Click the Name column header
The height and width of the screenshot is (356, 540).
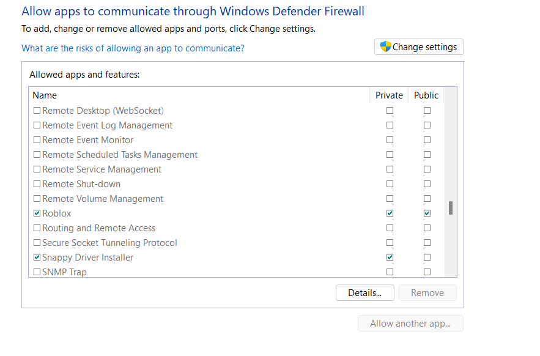tap(45, 95)
